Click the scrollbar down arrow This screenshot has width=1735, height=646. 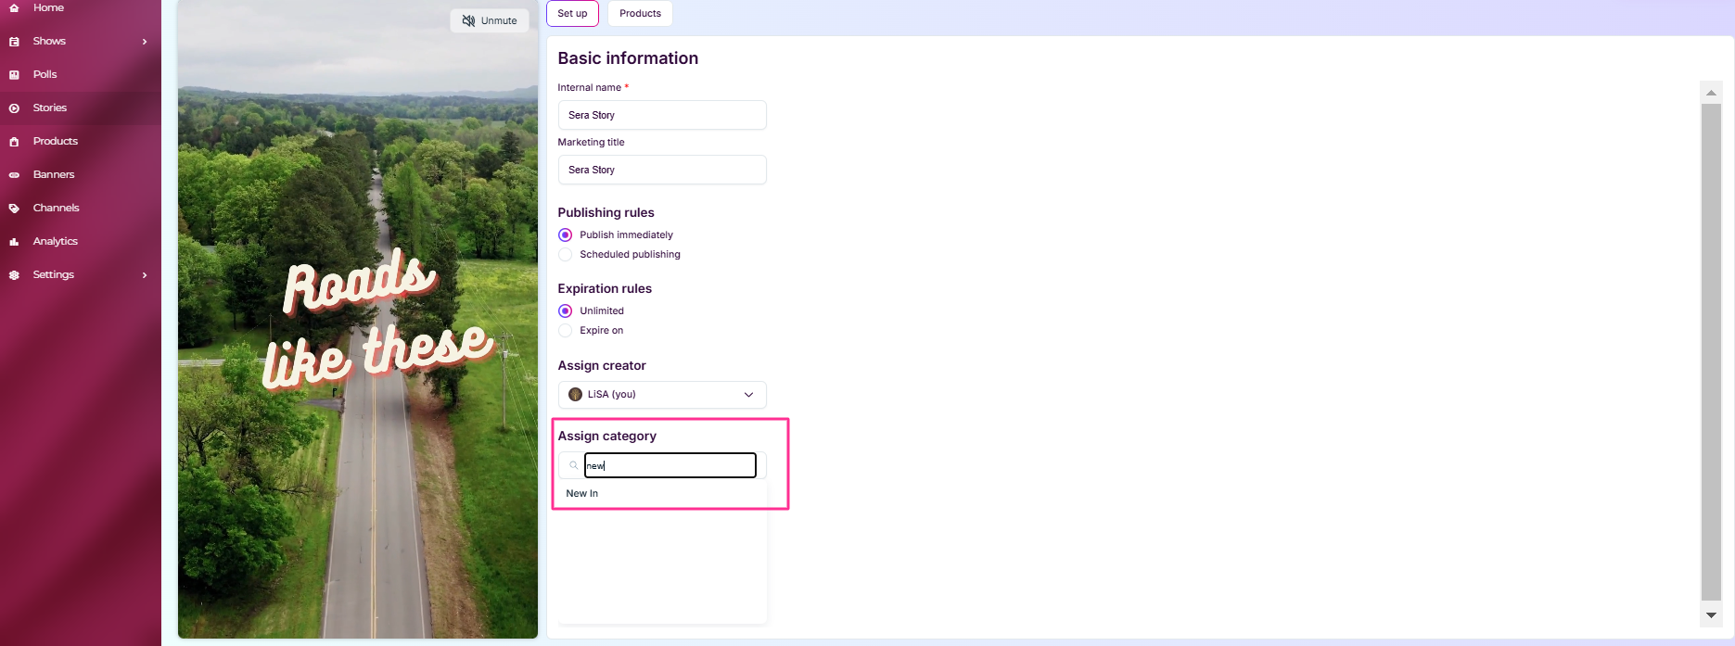click(1711, 615)
